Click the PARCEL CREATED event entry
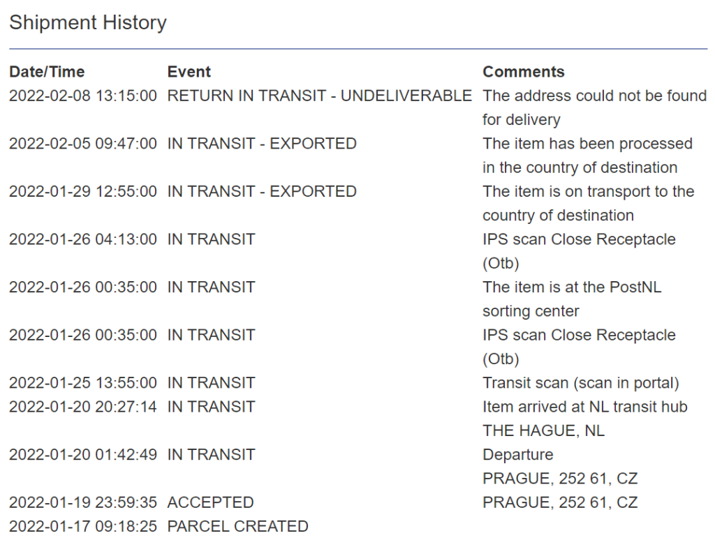Screen dimensions: 715x547 point(237,526)
